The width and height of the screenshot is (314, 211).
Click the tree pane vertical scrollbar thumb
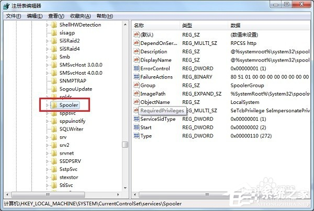(x=125, y=145)
